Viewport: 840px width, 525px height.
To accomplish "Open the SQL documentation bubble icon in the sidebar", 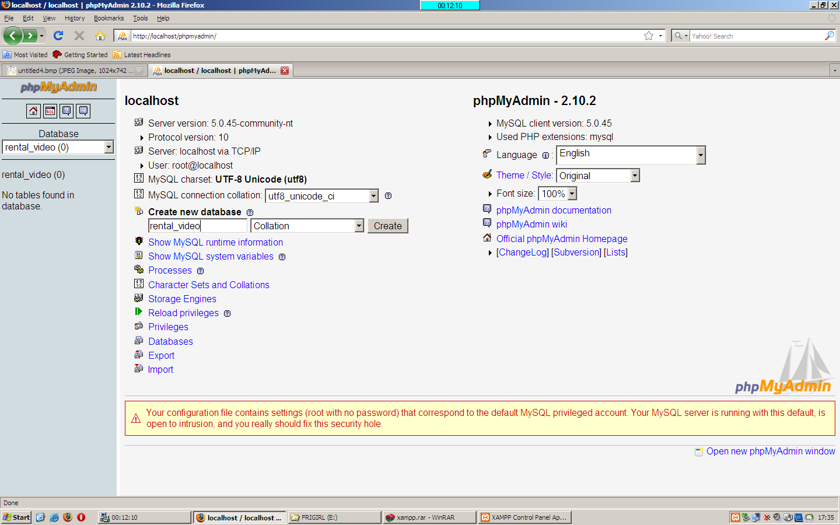I will pos(83,111).
